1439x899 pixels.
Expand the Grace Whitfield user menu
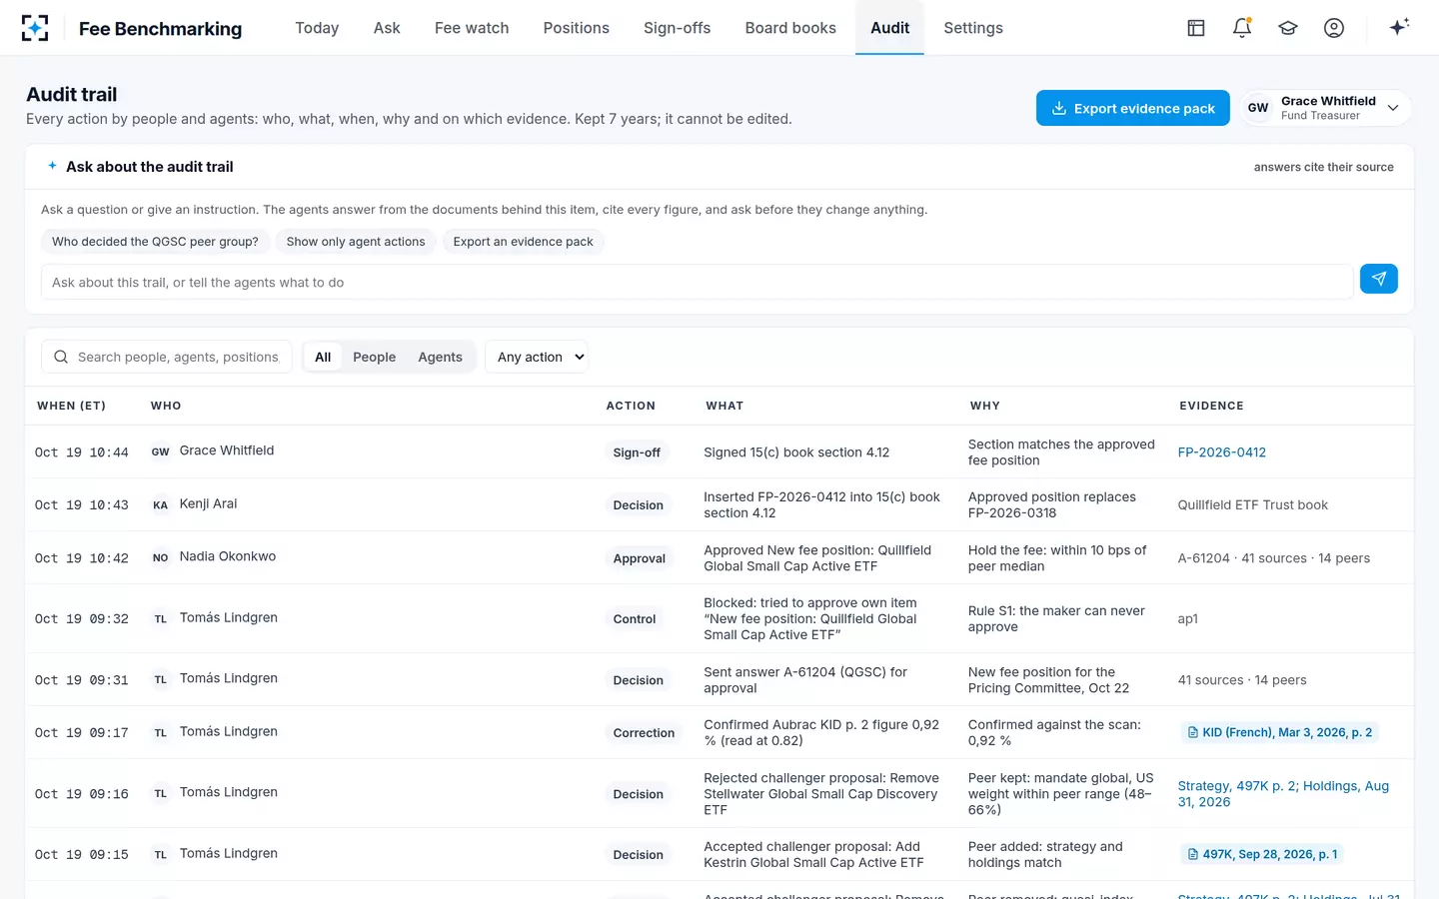tap(1326, 108)
